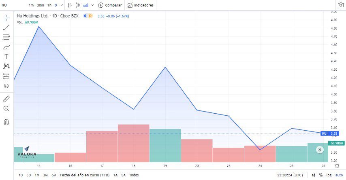346x180 pixels.
Task: Take a chart snapshot with camera icon
Action: point(341,5)
